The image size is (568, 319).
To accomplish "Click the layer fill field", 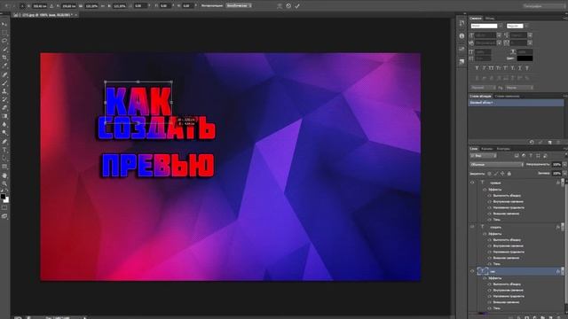I will (x=556, y=174).
